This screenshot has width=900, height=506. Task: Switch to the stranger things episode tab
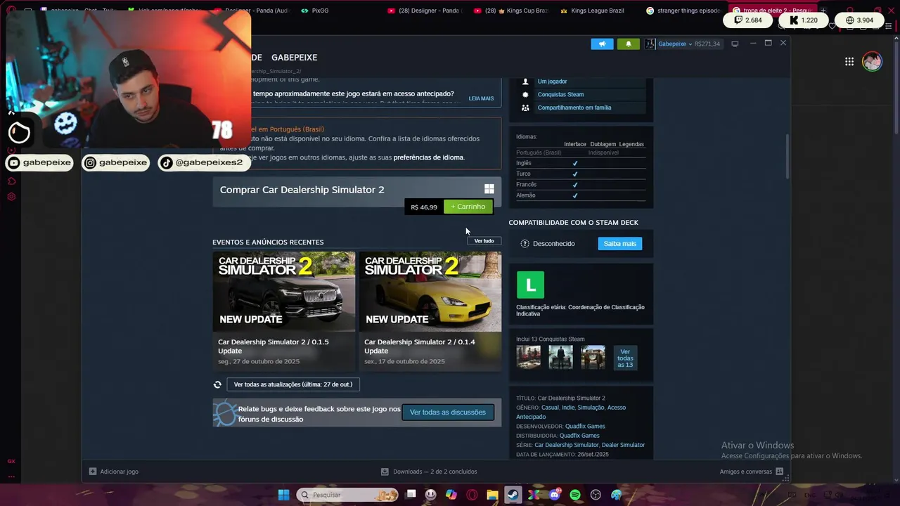point(683,11)
